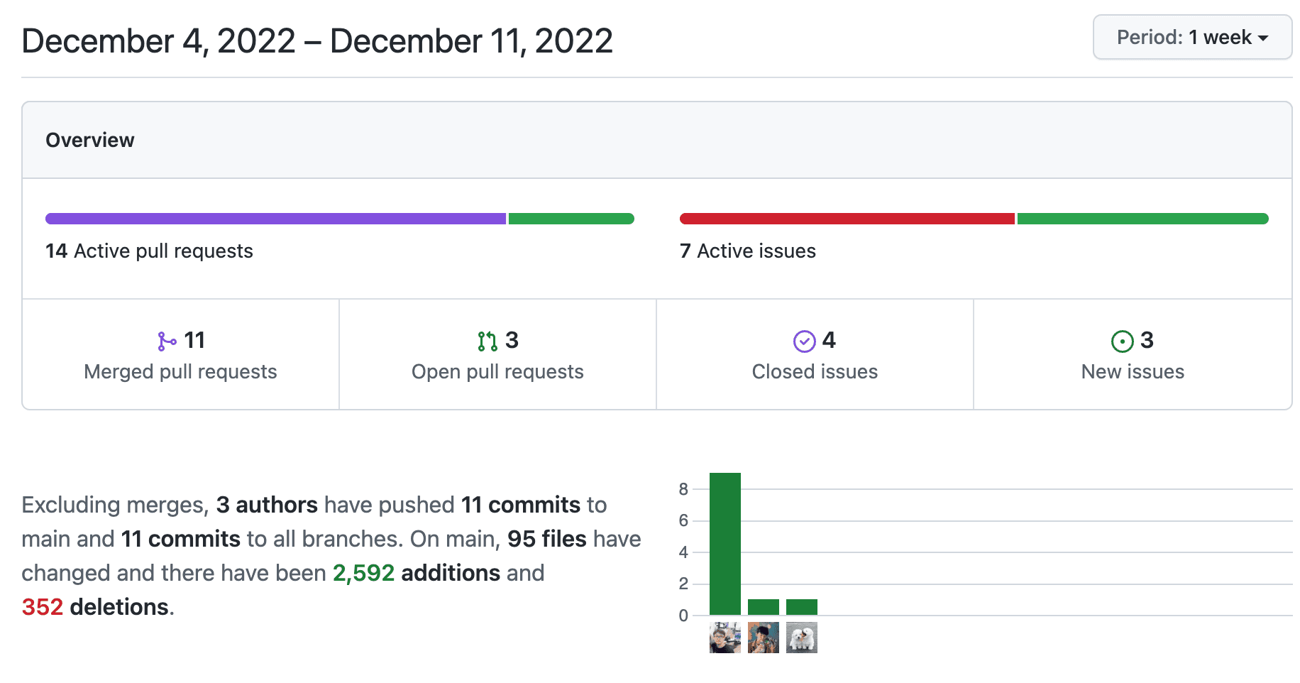Click the 7 Active issues text
The height and width of the screenshot is (683, 1300).
[748, 251]
